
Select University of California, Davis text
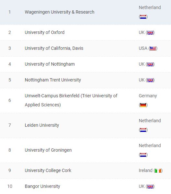point(54,48)
